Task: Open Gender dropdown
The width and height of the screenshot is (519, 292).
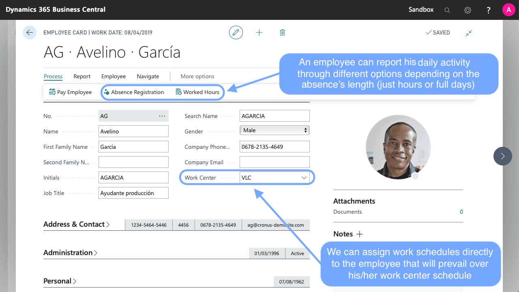Action: (x=275, y=130)
